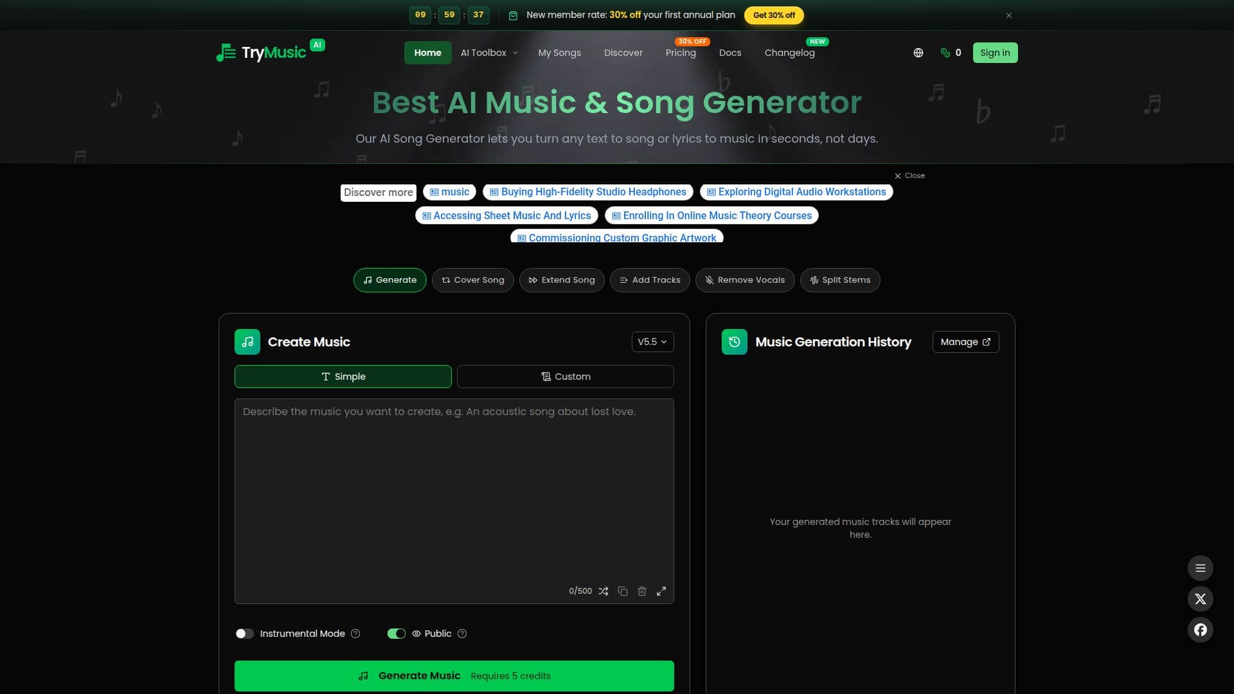1234x694 pixels.
Task: Open the Remove Vocals tool
Action: [745, 280]
